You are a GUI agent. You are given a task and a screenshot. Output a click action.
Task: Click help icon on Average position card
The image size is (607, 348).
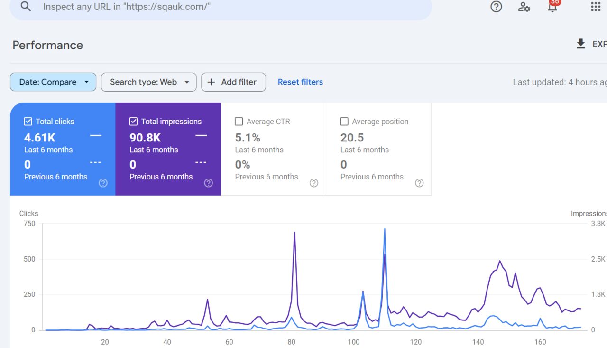click(419, 183)
